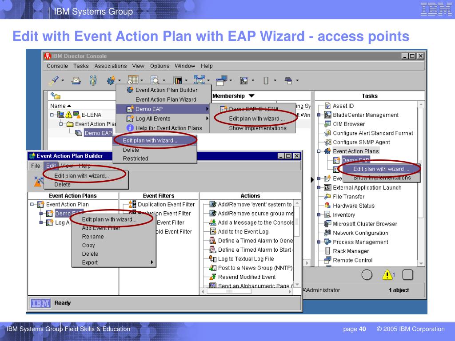Select External Application Launch task
This screenshot has width=455, height=341.
[x=367, y=187]
